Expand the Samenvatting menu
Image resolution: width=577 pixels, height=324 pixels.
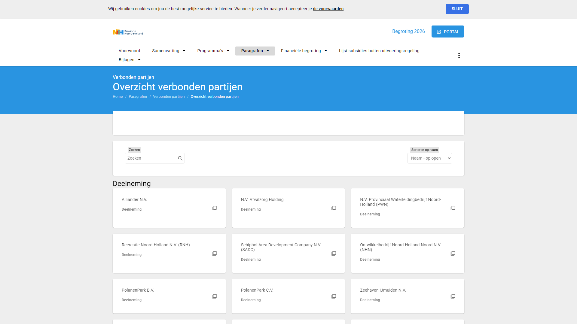pyautogui.click(x=169, y=51)
